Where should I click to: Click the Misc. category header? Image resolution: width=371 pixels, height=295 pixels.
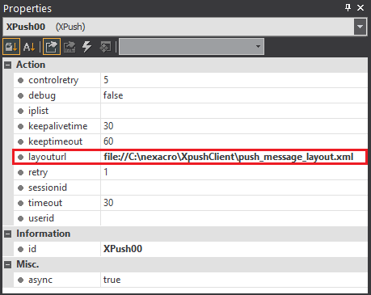pos(27,264)
